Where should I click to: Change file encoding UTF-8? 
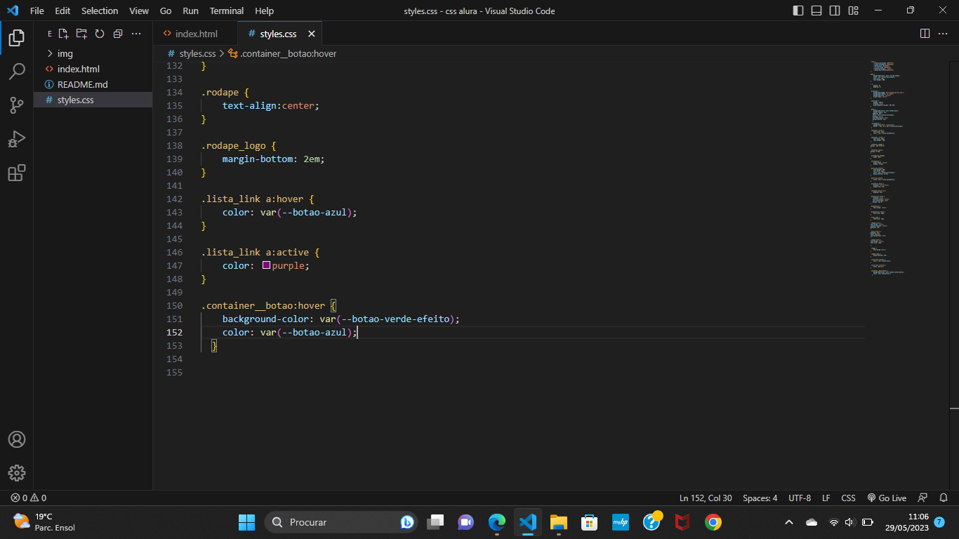[800, 498]
